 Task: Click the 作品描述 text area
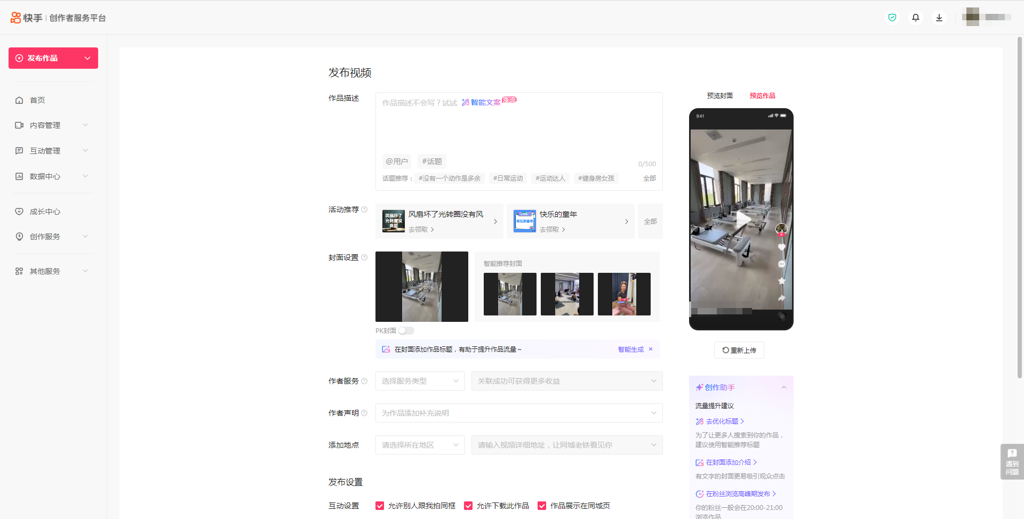click(519, 124)
